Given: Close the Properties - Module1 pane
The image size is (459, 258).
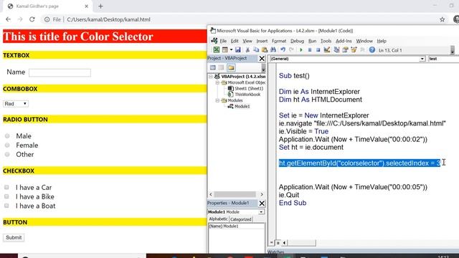Looking at the screenshot, I should 262,203.
